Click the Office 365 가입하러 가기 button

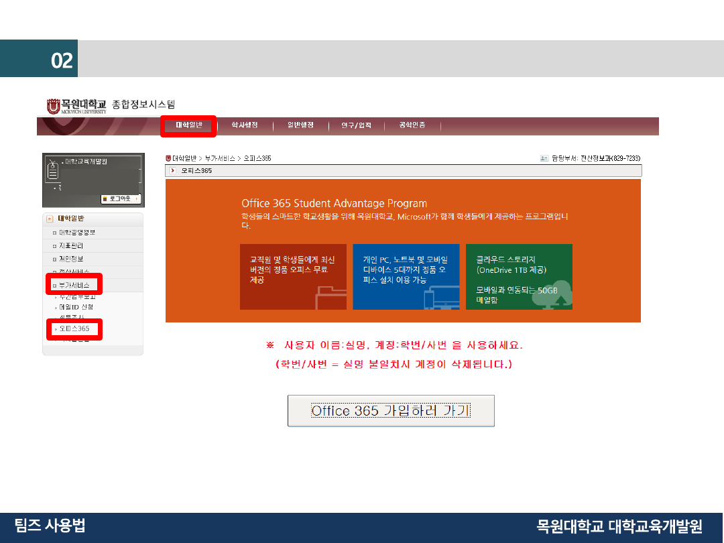click(391, 411)
